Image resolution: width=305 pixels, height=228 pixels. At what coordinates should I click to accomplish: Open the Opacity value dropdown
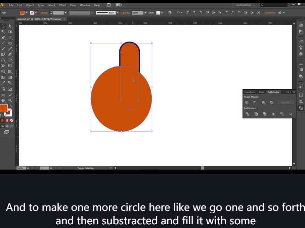(145, 13)
